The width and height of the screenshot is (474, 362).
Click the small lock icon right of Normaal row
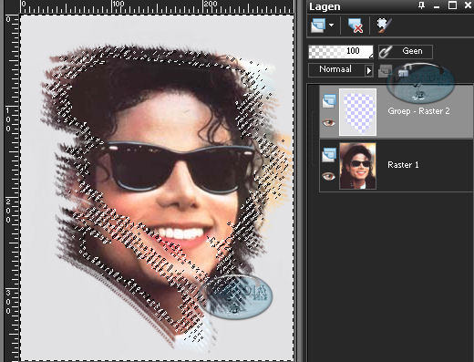coord(403,73)
